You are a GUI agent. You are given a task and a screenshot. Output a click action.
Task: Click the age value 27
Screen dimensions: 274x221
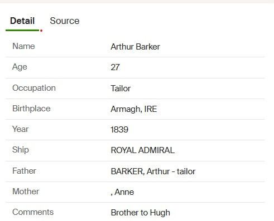point(115,67)
